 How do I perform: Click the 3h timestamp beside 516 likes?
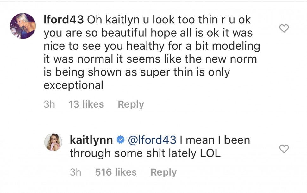[x=75, y=172]
